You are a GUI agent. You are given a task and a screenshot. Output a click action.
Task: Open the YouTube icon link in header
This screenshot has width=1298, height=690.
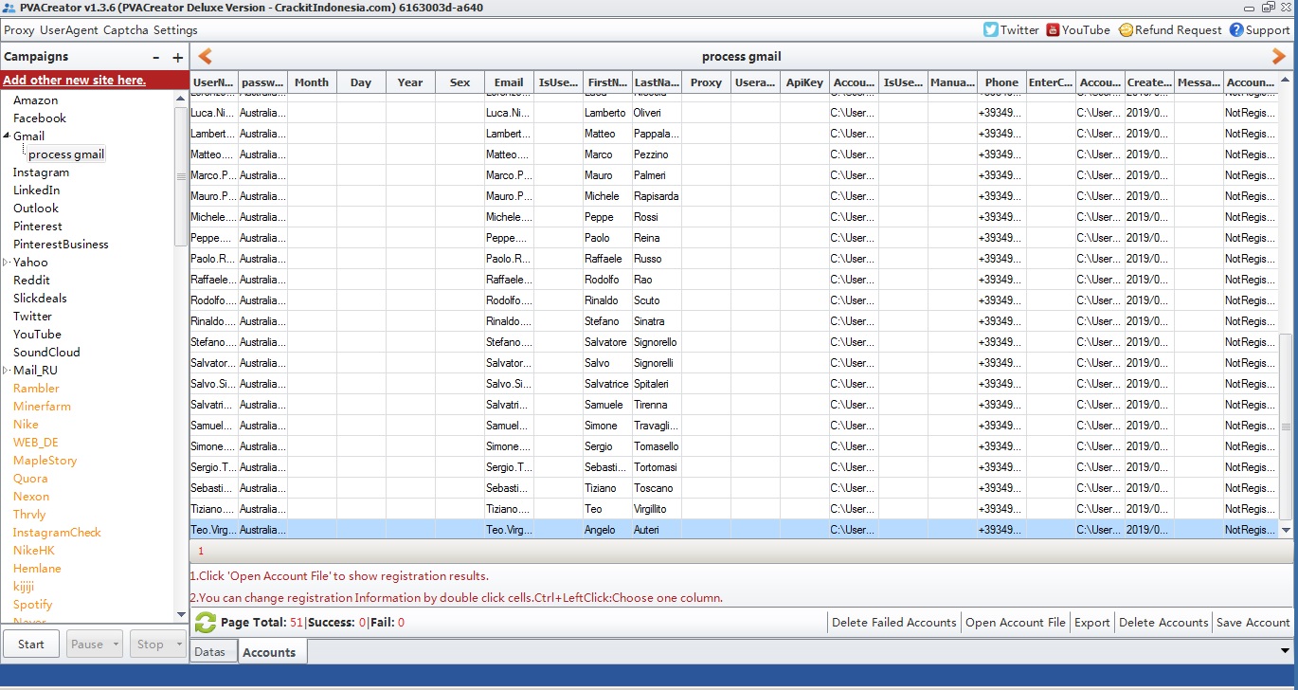(1053, 29)
